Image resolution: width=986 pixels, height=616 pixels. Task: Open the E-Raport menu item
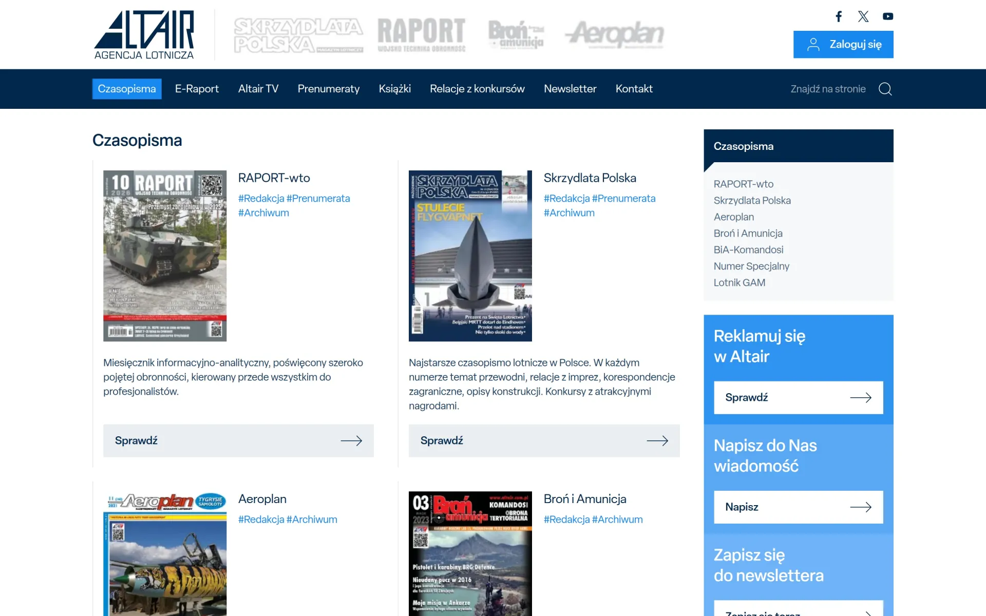tap(197, 89)
